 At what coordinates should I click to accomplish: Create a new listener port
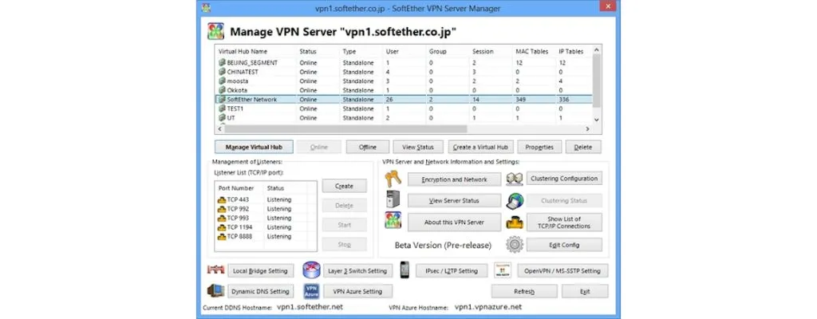[x=345, y=186]
